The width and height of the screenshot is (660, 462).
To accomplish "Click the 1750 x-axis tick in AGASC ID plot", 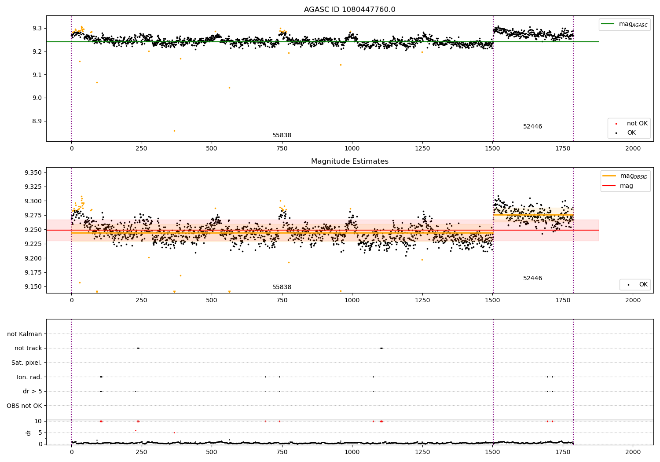I will 563,148.
